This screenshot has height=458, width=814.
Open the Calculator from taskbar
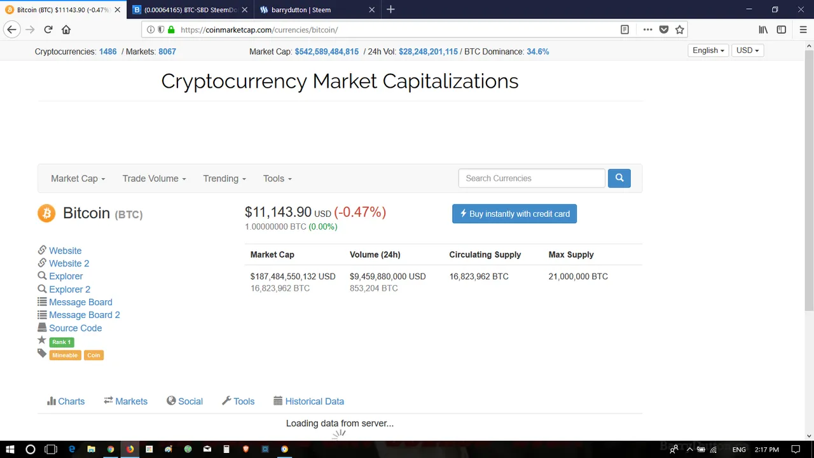pos(226,449)
